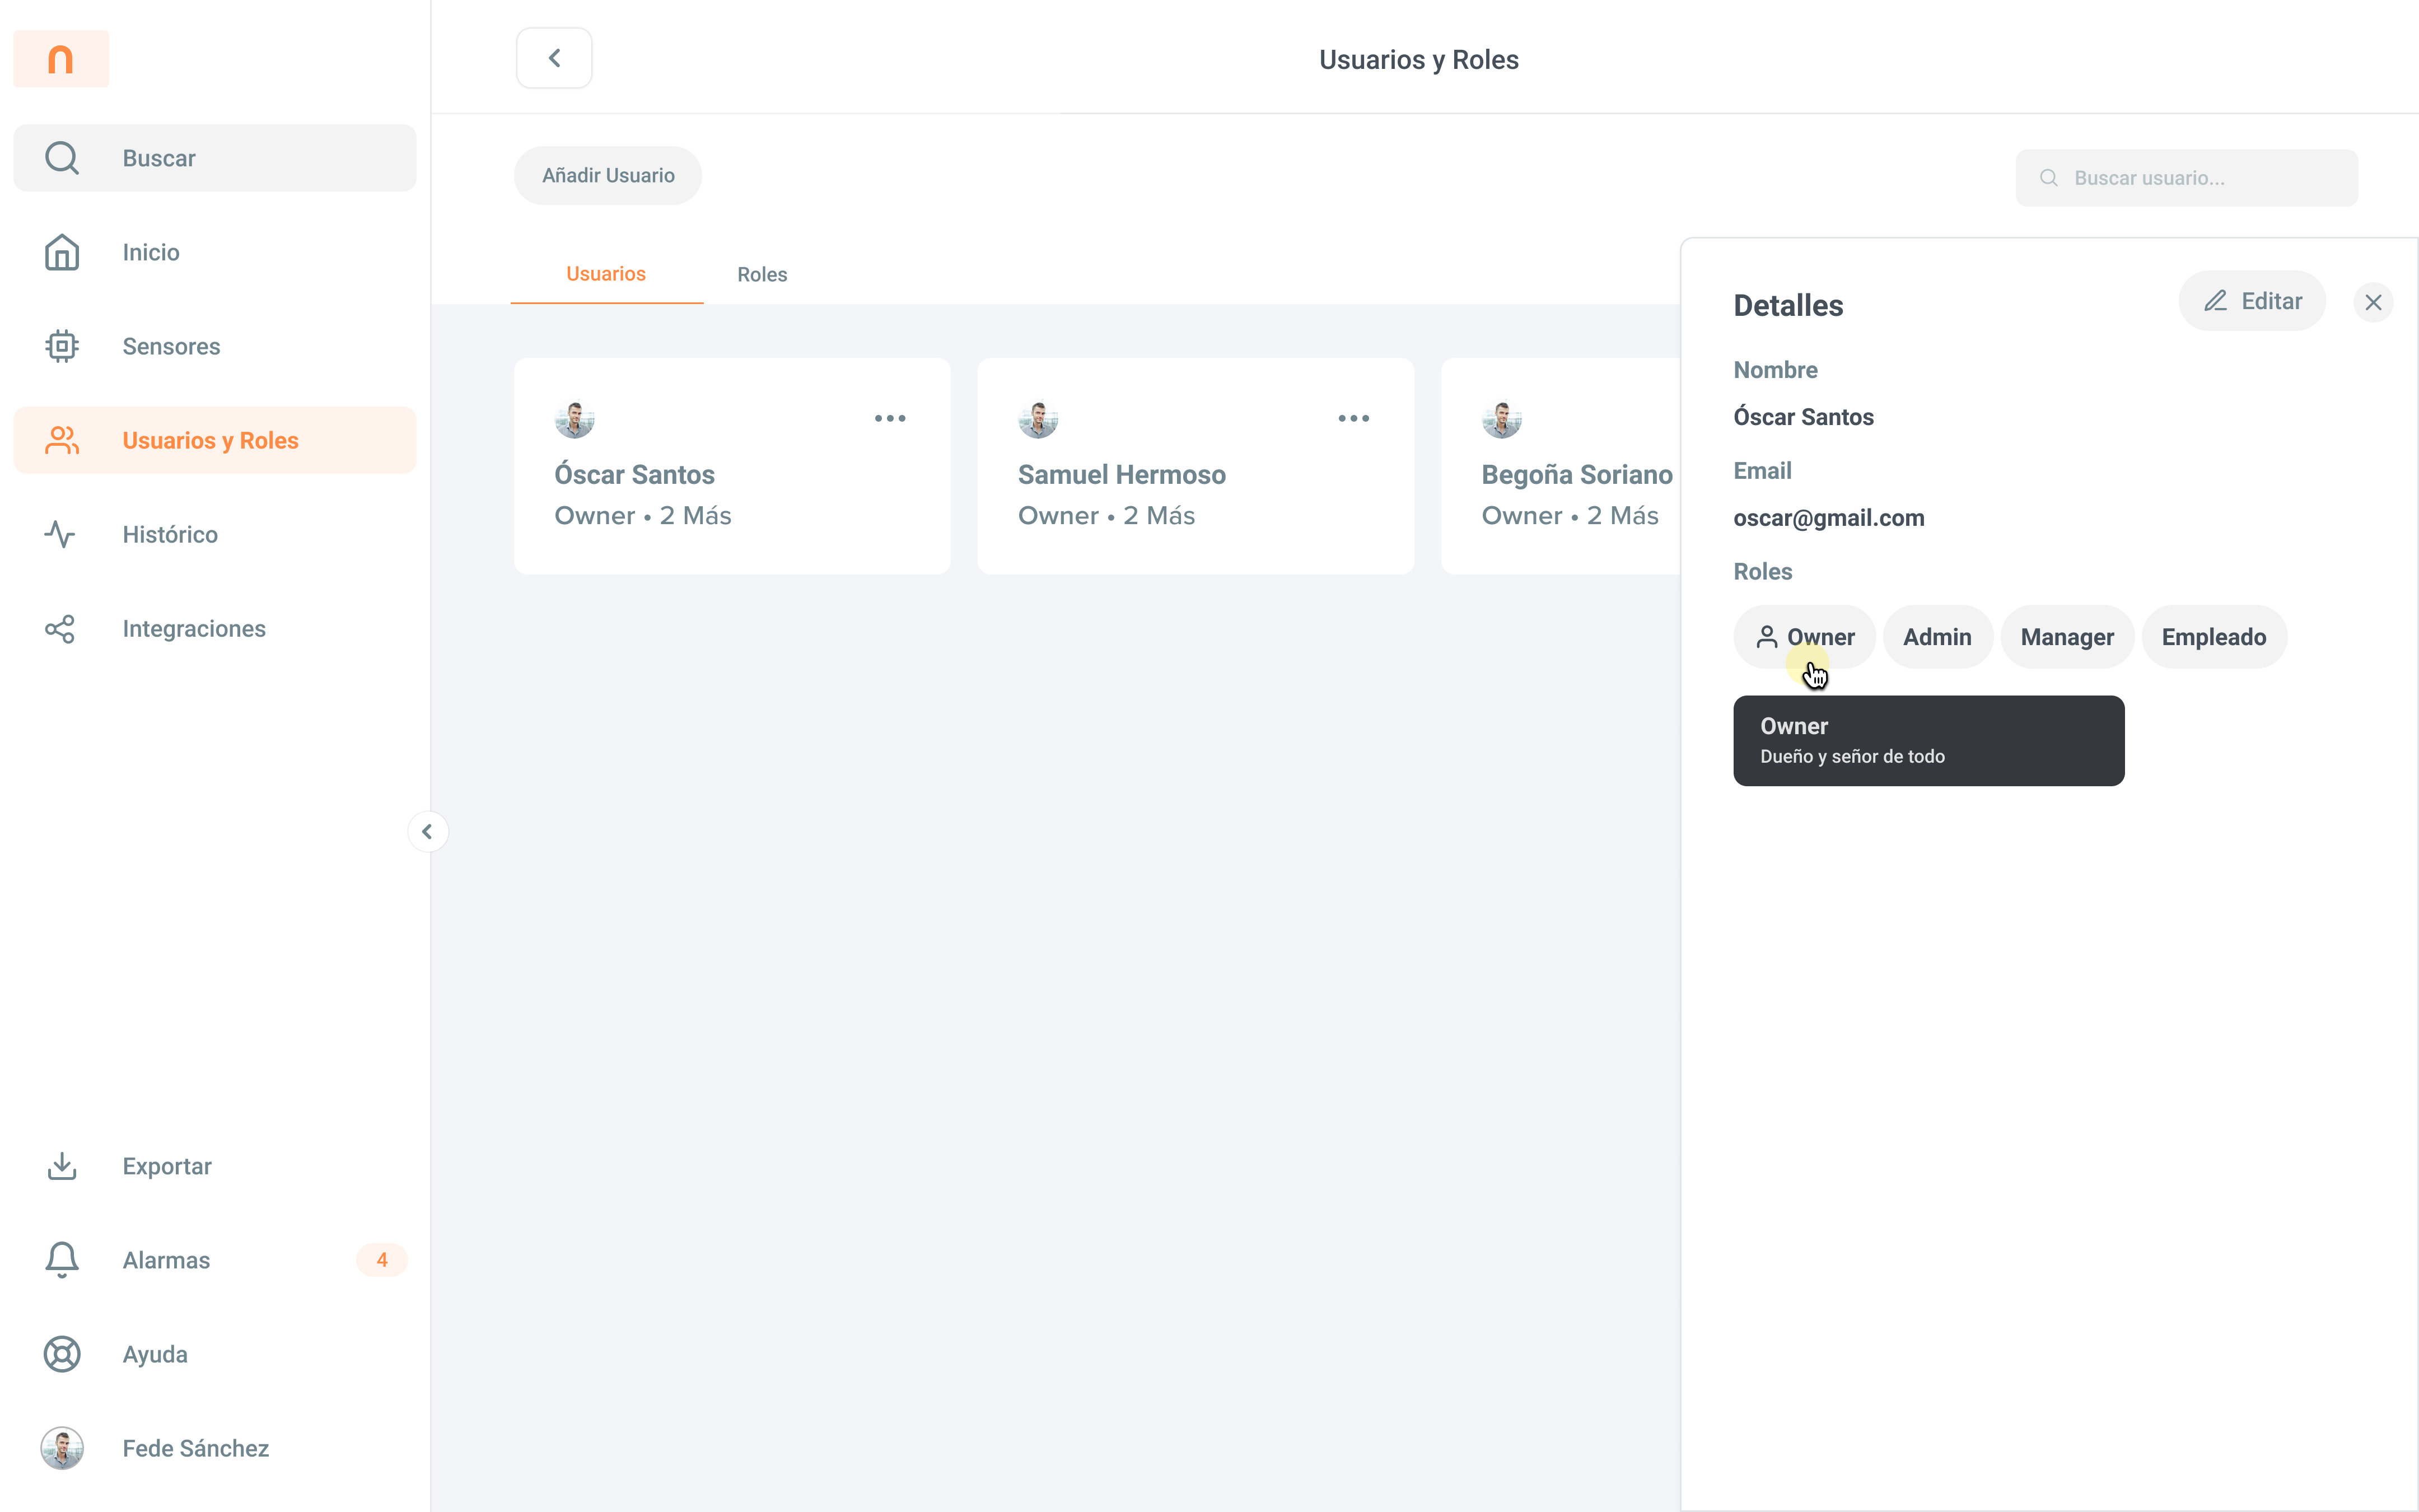The width and height of the screenshot is (2419, 1512).
Task: Collapse the sidebar with chevron handle
Action: click(x=427, y=831)
